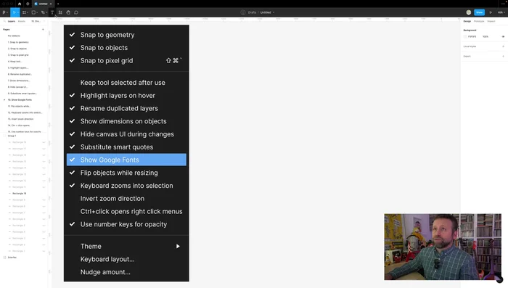Add a Local styles entry with plus
Viewport: 508px width, 288px height.
pos(503,46)
